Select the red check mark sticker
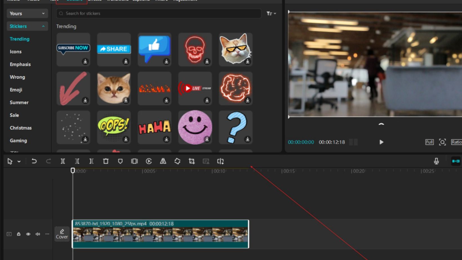Image resolution: width=462 pixels, height=260 pixels. pos(73,88)
